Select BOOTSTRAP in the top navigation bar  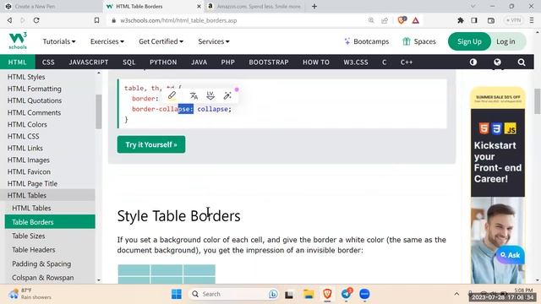[x=269, y=62]
